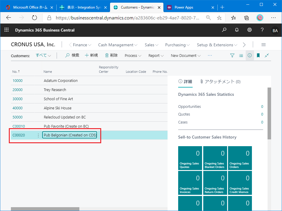Add this page to favorites star
282x211 pixels.
219,18
